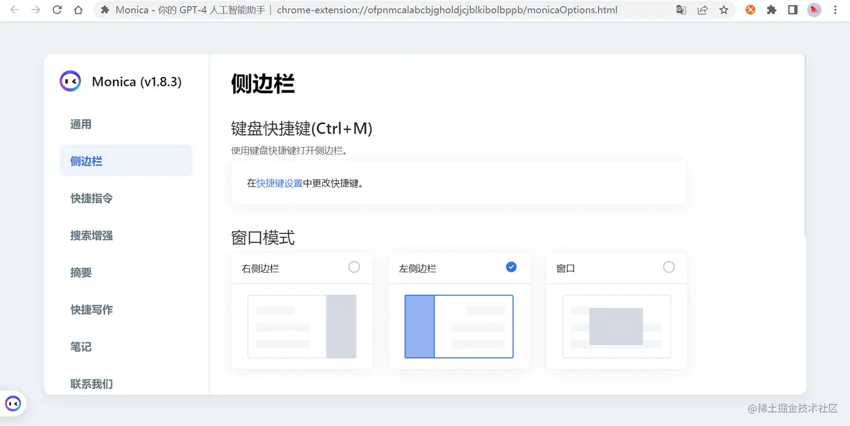Click the Monica logo in the sidebar header
Viewport: 850px width, 426px height.
point(70,81)
